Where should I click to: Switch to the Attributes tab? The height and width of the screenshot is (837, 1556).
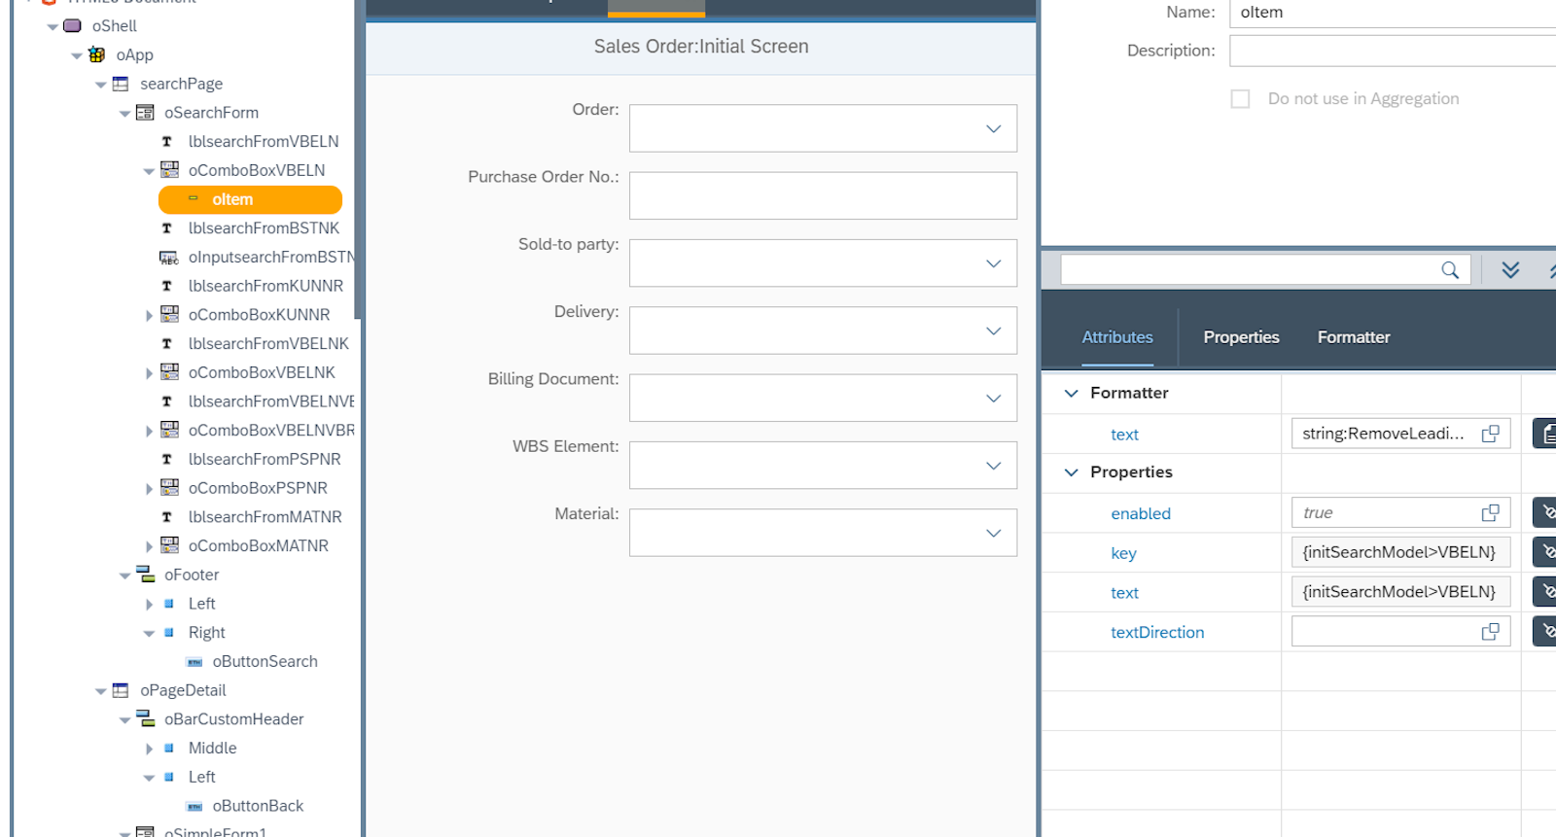(1117, 337)
